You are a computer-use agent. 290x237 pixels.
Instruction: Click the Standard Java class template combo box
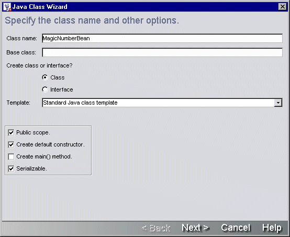coord(162,103)
